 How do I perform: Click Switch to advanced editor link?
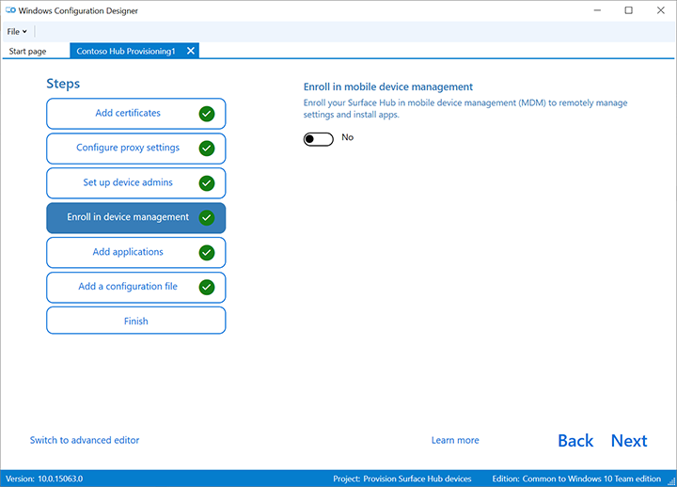pos(85,440)
